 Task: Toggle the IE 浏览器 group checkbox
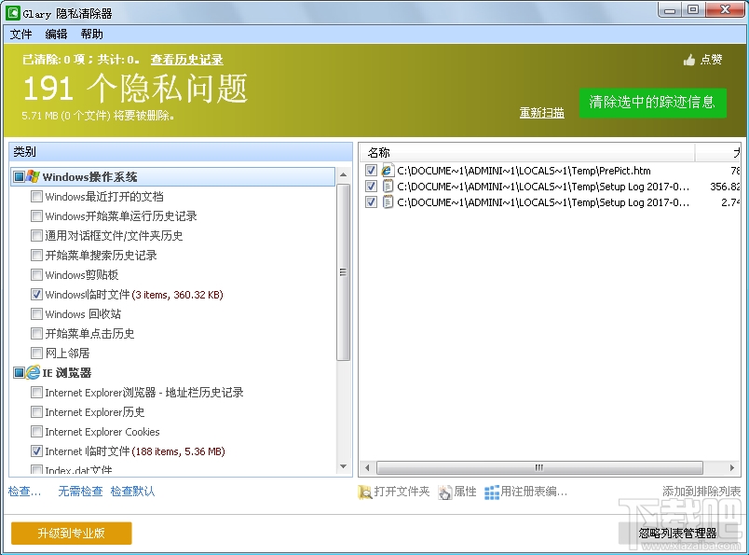20,373
